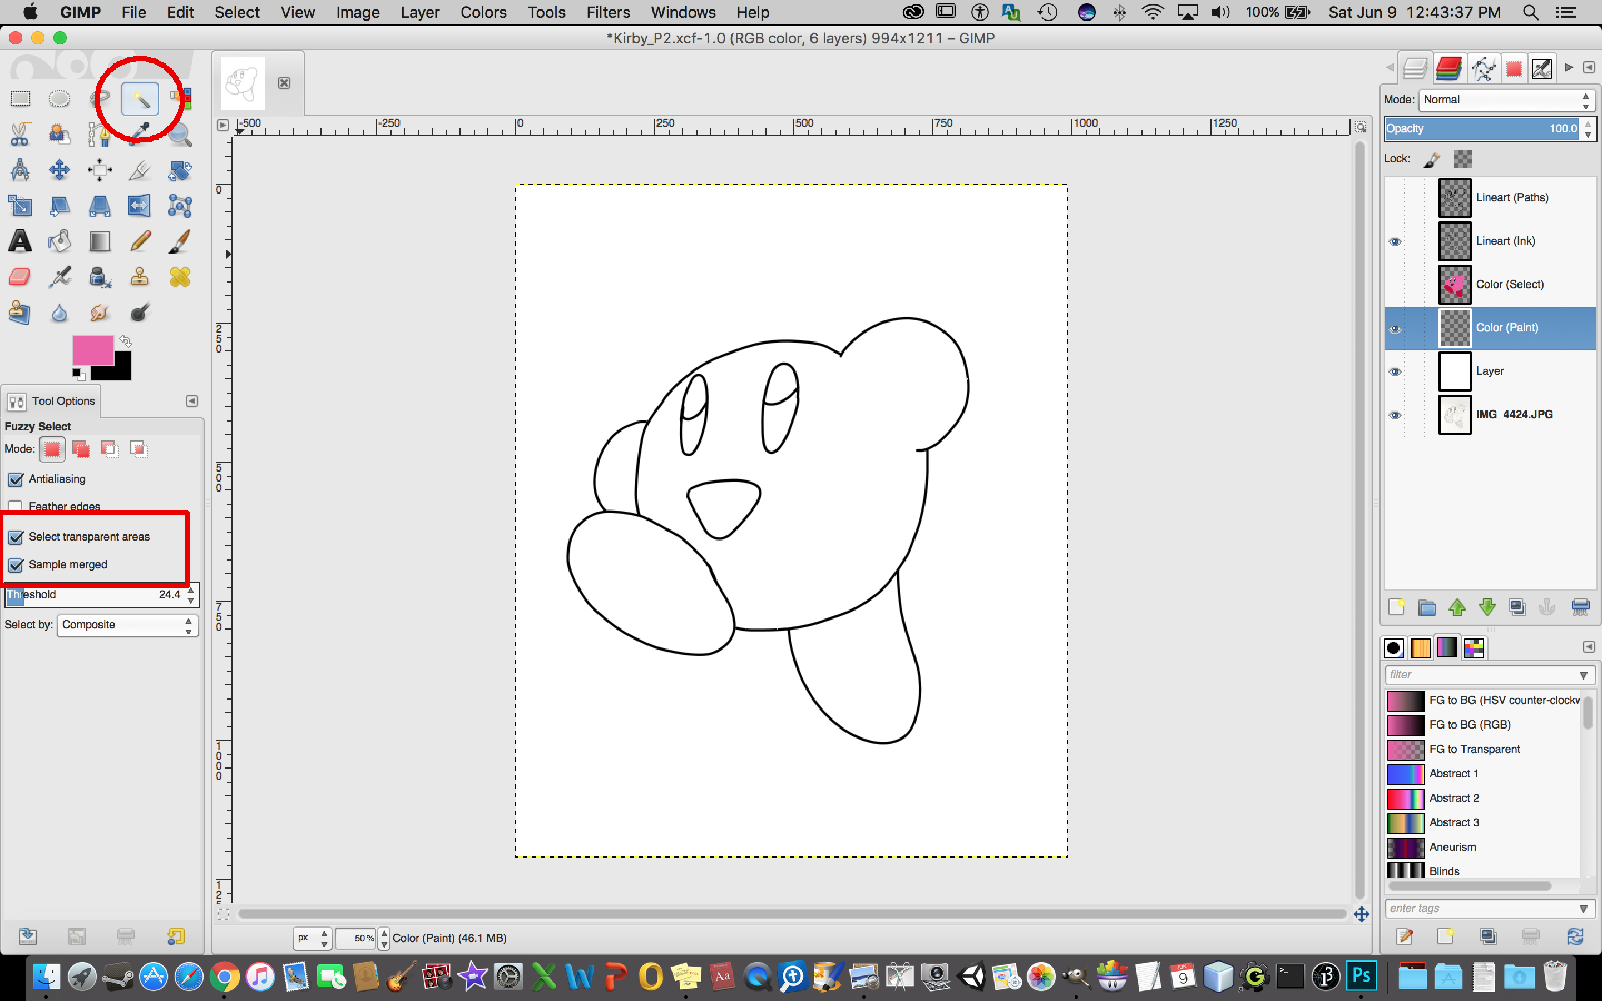Screen dimensions: 1602x1001
Task: Select the Bucket Fill tool
Action: pos(60,241)
